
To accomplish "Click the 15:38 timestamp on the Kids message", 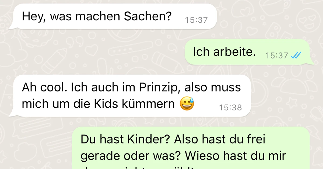I will (x=230, y=107).
